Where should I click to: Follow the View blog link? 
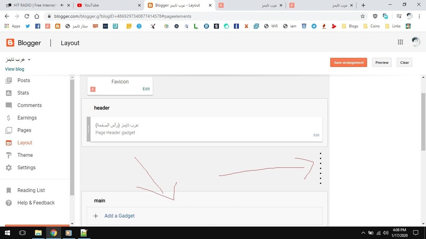pyautogui.click(x=15, y=69)
